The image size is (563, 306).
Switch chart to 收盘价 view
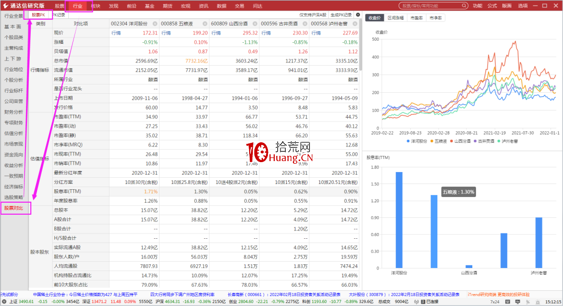374,18
